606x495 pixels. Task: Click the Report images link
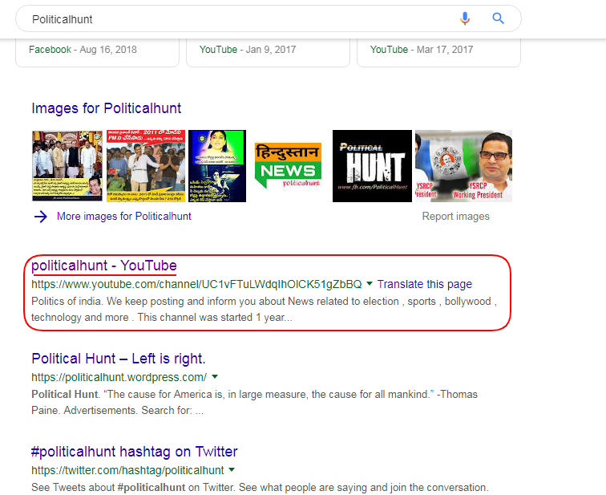coord(455,216)
